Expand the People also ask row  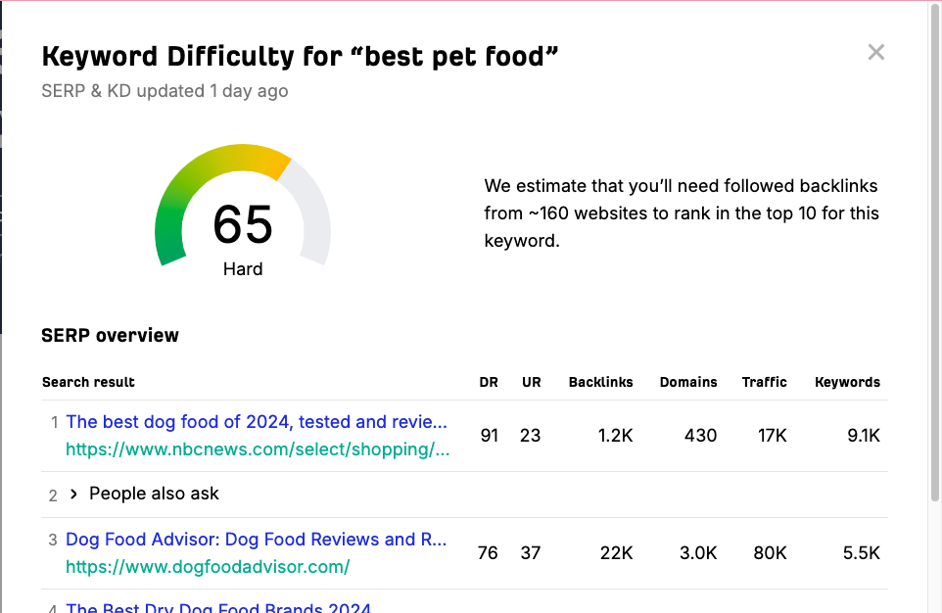[x=73, y=495]
